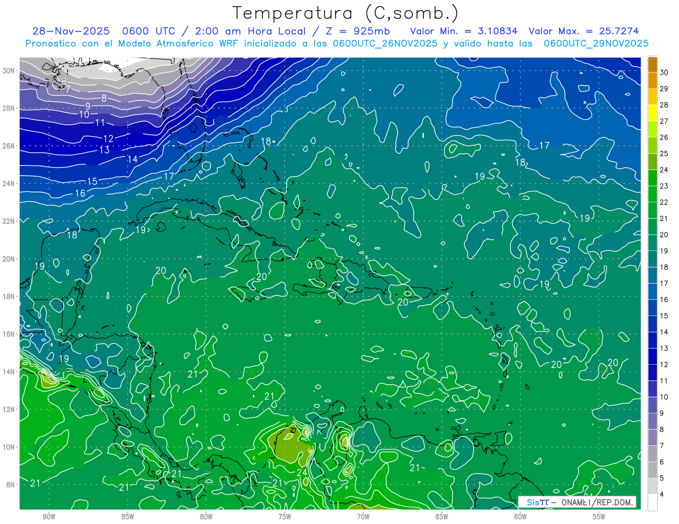
Task: Click the 10N latitude axis label
Action: coord(8,447)
